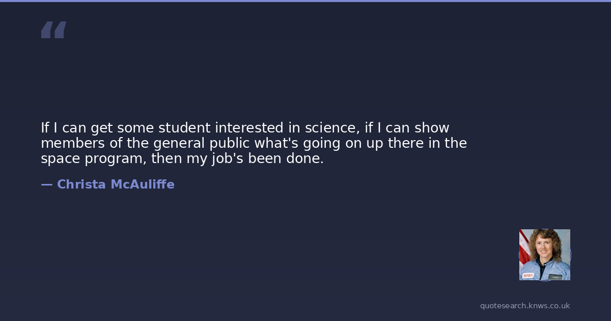Viewport: 611px width, 321px height.
Task: Click Christa McAuliffe's portrait thumbnail
Action: [544, 254]
